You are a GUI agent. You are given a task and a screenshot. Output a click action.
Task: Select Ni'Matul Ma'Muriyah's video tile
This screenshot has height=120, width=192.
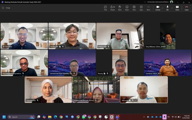pyautogui.click(x=96, y=90)
